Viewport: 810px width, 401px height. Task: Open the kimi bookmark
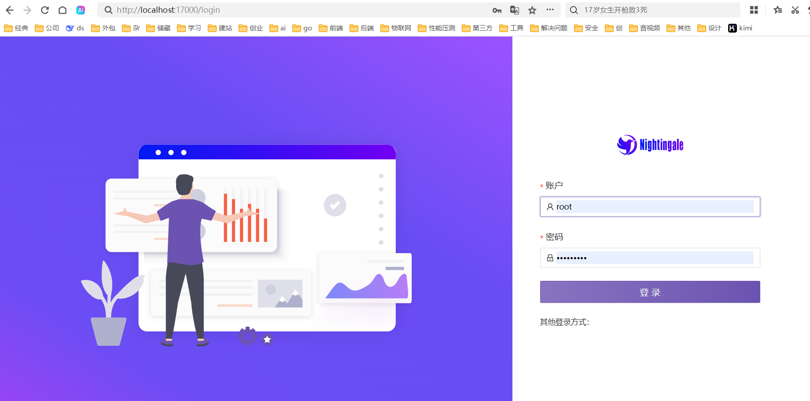pyautogui.click(x=740, y=28)
